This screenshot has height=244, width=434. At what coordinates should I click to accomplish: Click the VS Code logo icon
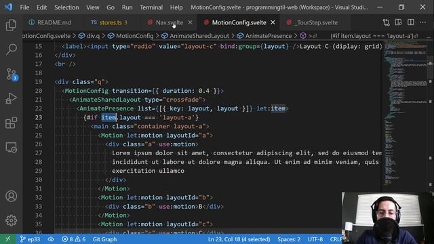point(8,7)
